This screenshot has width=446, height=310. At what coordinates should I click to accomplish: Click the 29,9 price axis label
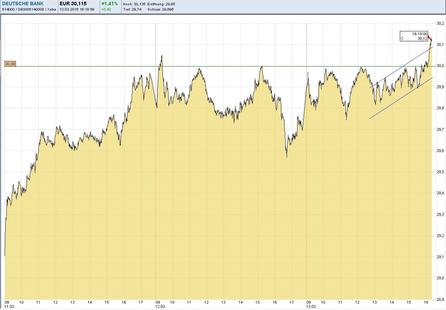[440, 87]
